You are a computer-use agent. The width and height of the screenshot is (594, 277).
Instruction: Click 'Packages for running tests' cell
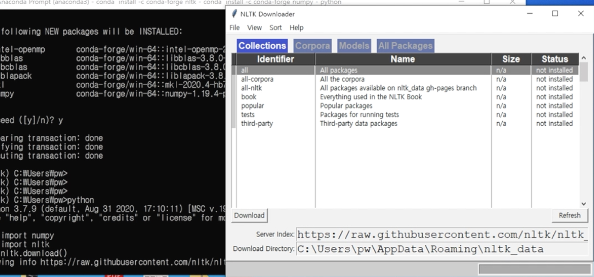[359, 114]
